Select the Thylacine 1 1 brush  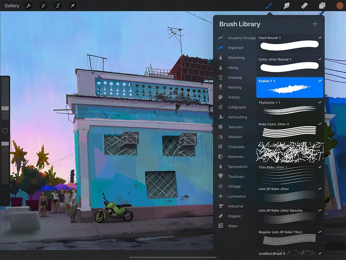pyautogui.click(x=290, y=109)
